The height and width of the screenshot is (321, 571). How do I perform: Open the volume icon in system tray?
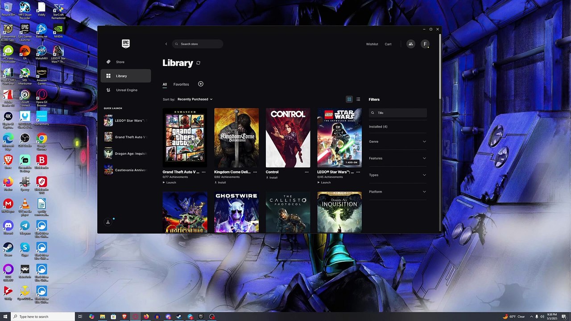542,317
